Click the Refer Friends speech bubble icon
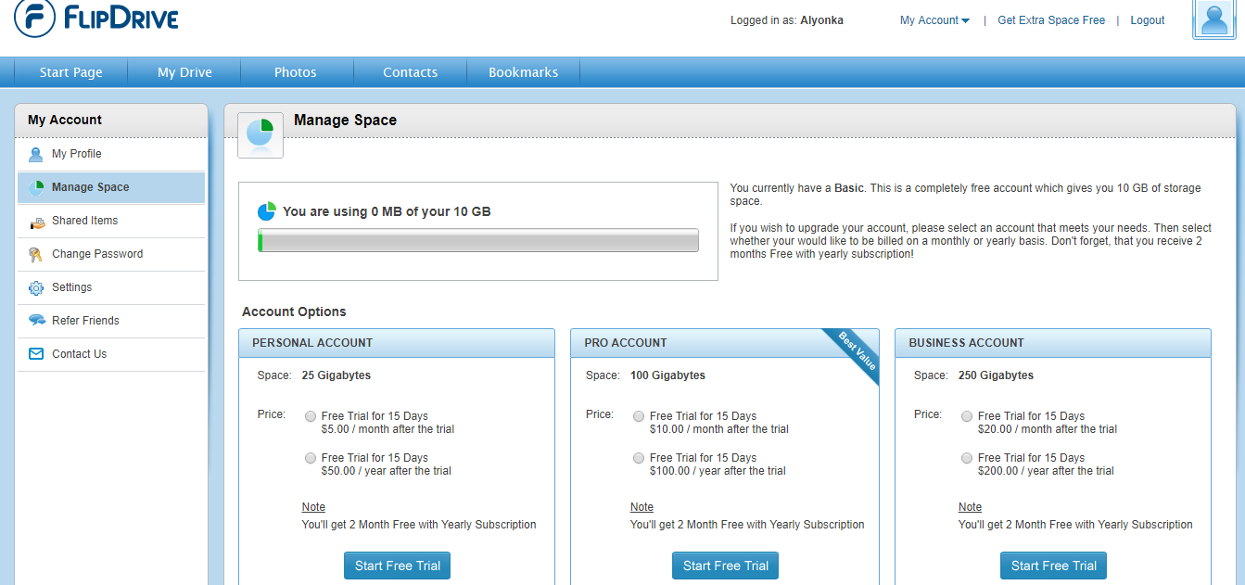 click(x=36, y=321)
